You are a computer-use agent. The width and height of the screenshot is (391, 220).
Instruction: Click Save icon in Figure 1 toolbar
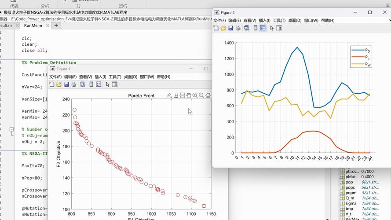(x=66, y=84)
